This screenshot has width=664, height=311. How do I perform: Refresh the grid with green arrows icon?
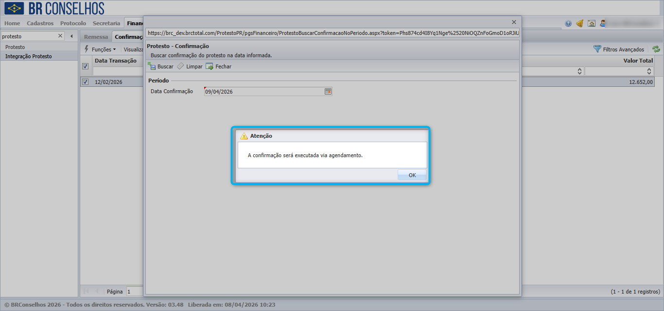pos(656,49)
